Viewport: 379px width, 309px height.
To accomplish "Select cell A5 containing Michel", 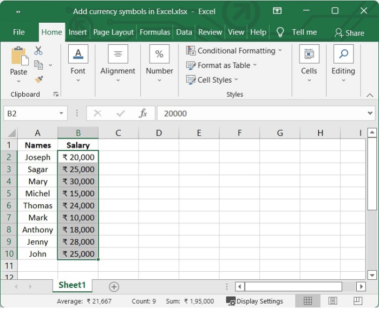I will tap(37, 193).
